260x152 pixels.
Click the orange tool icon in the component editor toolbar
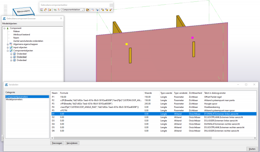click(x=46, y=10)
